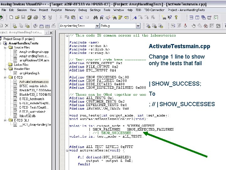Select the libbfc532.dlb library file

27,116
